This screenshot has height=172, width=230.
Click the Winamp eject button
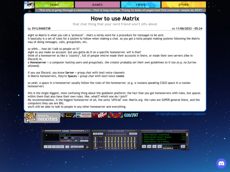pos(67,147)
